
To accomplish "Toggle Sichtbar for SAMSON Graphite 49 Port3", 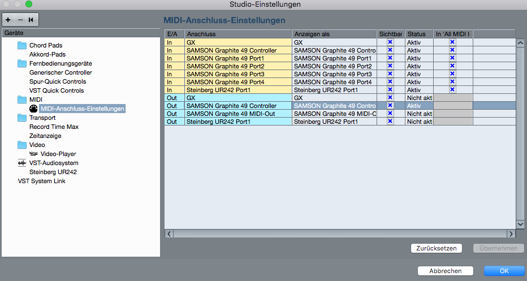I will [390, 74].
